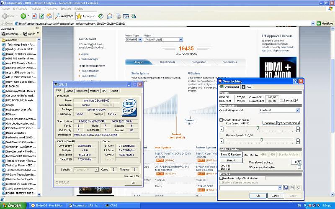Click the Core Speed slider handle

pyautogui.click(x=258, y=128)
